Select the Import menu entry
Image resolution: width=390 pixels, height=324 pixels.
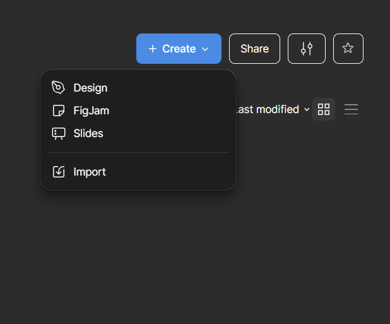pyautogui.click(x=138, y=172)
